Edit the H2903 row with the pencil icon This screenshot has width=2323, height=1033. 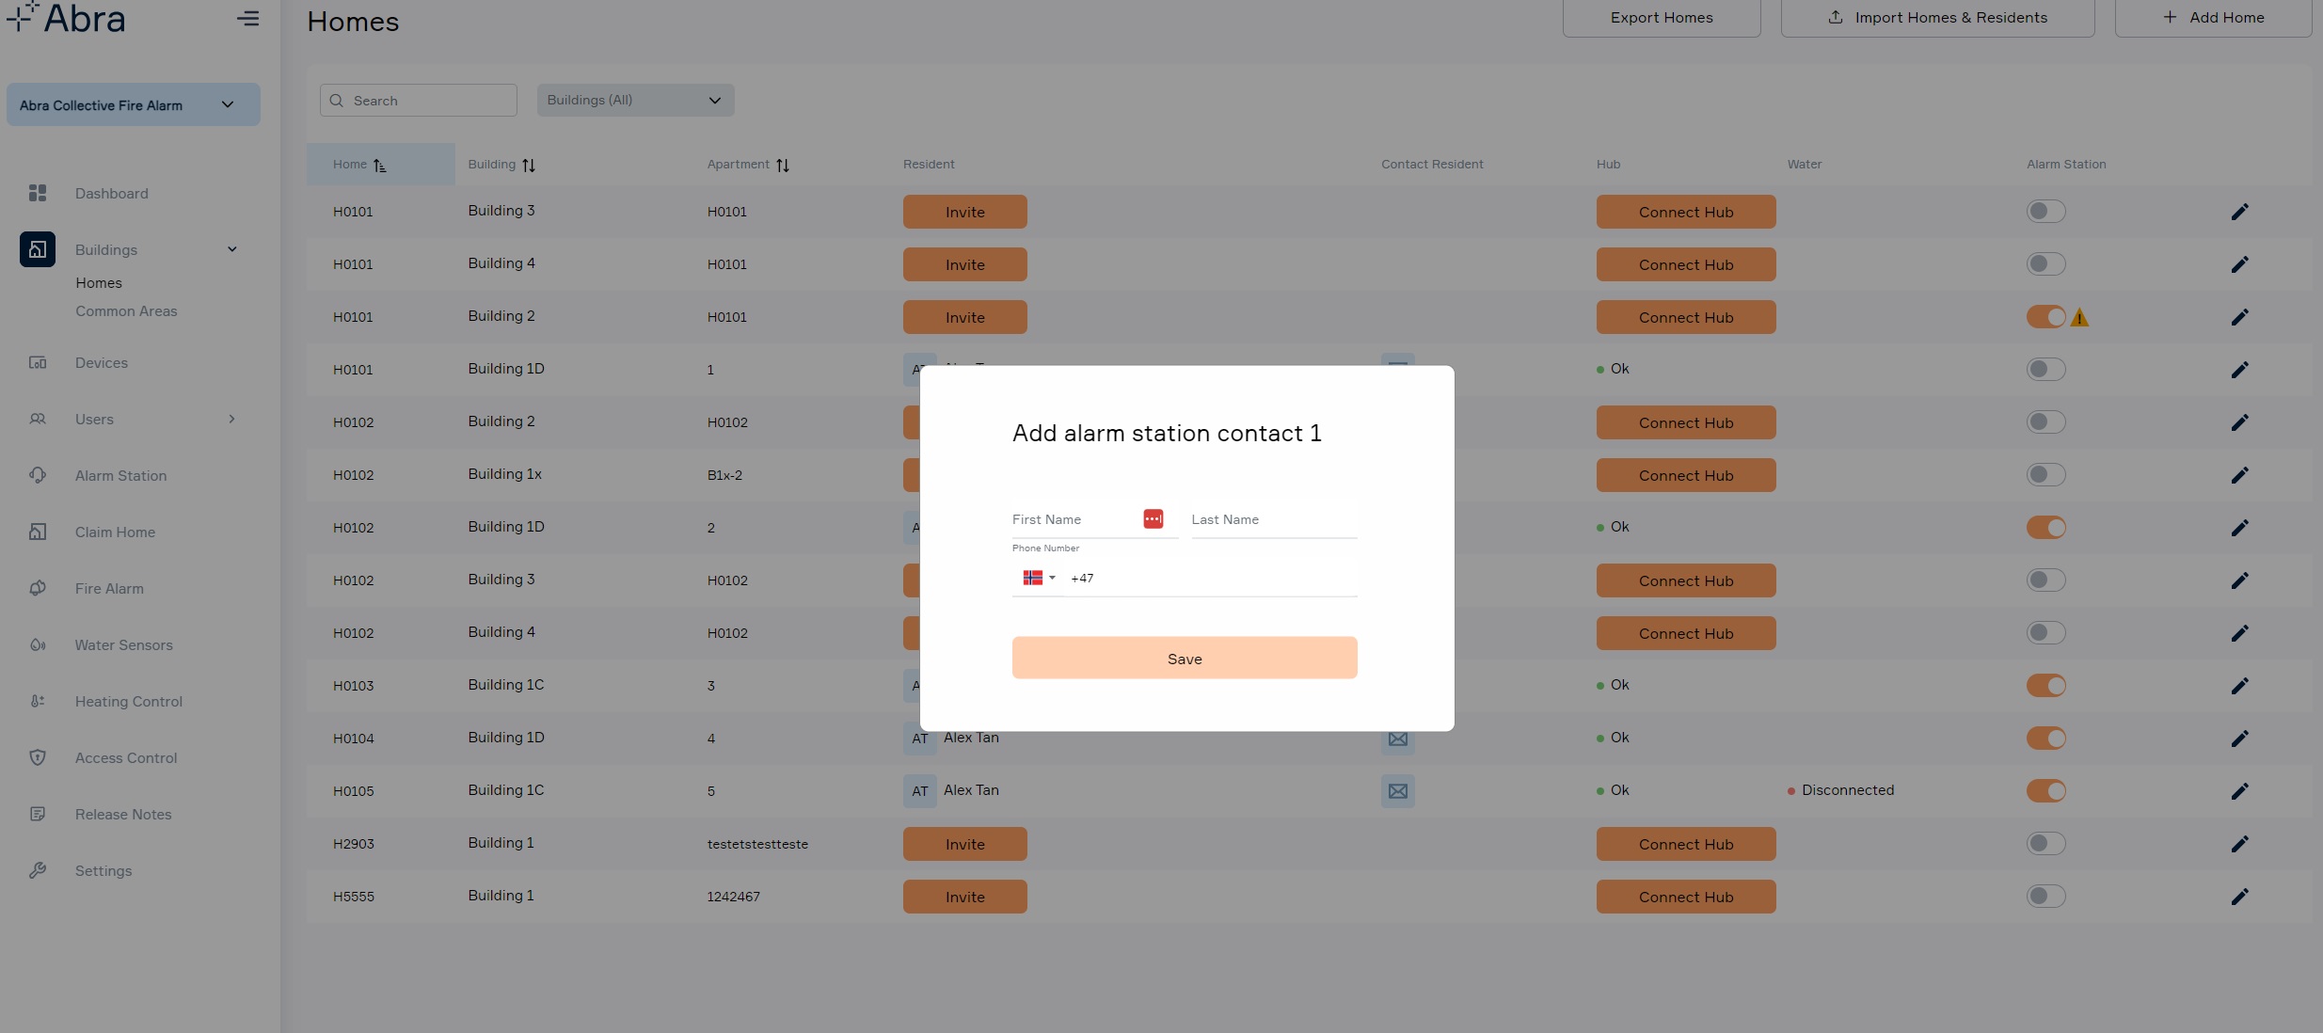coord(2239,844)
